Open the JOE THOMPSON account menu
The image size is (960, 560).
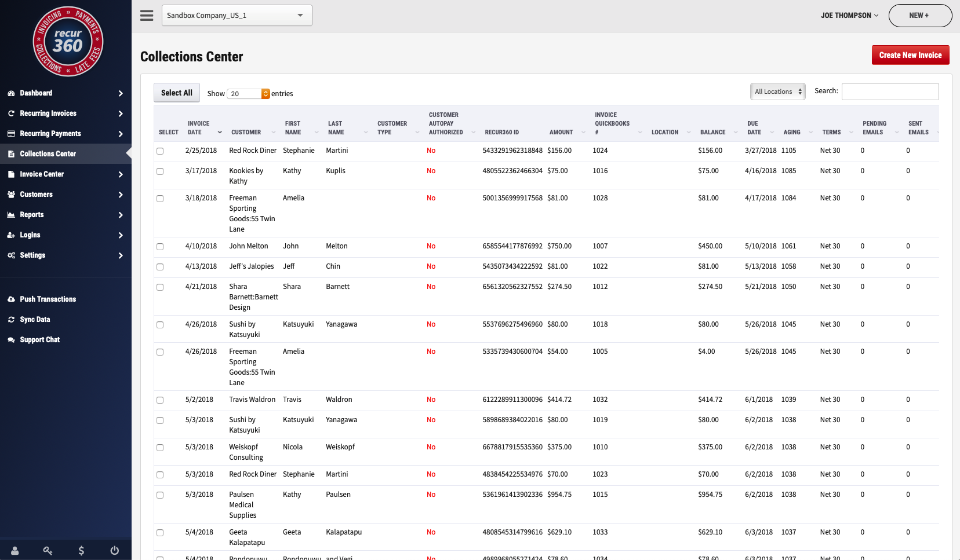click(849, 16)
